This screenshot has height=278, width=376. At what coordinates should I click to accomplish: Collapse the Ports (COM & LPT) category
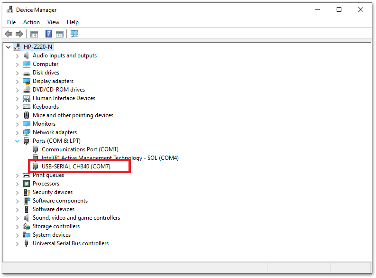click(17, 141)
